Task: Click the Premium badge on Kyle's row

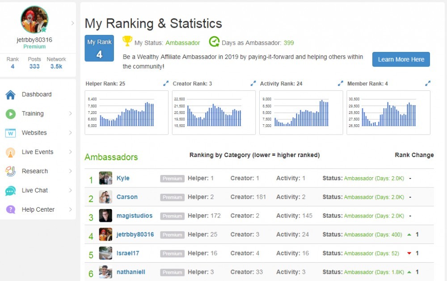Action: tap(172, 179)
